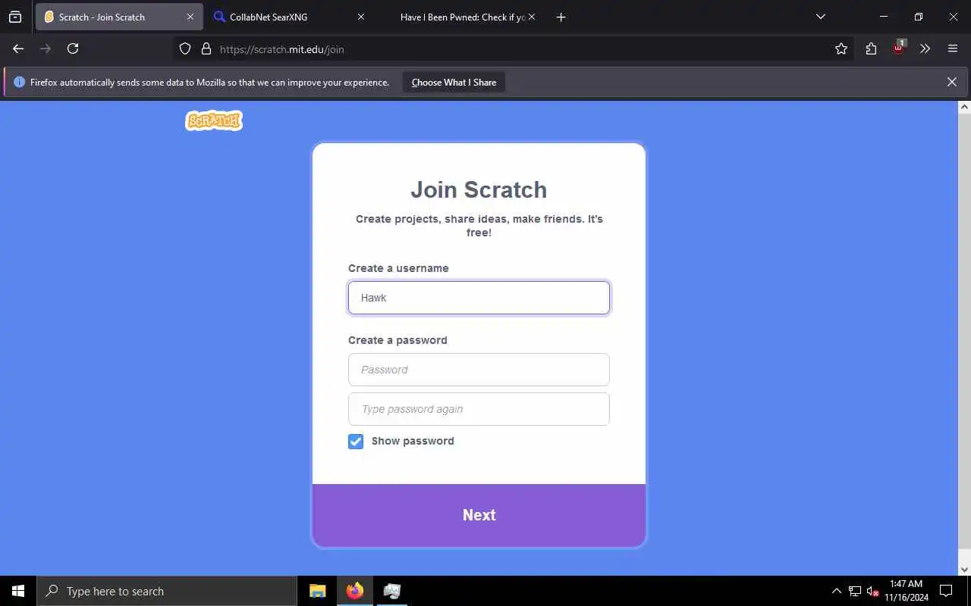Click the page scrollbar up arrow
Viewport: 971px width, 606px height.
coord(964,106)
